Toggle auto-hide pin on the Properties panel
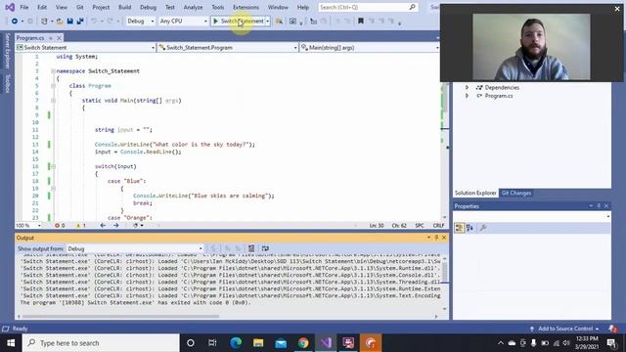 599,206
